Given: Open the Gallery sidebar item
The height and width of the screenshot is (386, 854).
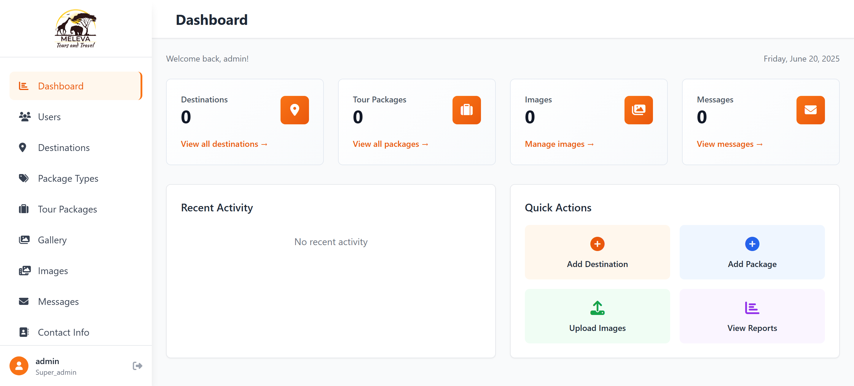Looking at the screenshot, I should [x=76, y=240].
